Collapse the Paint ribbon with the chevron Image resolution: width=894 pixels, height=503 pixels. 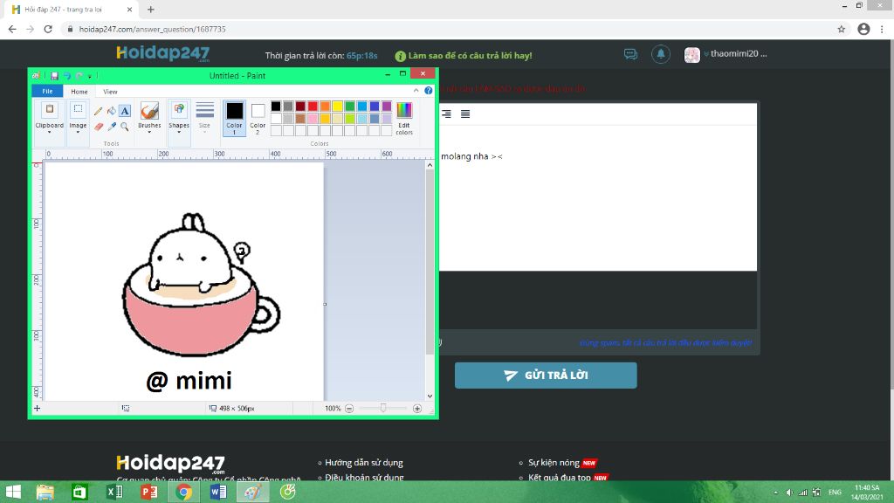coord(416,91)
